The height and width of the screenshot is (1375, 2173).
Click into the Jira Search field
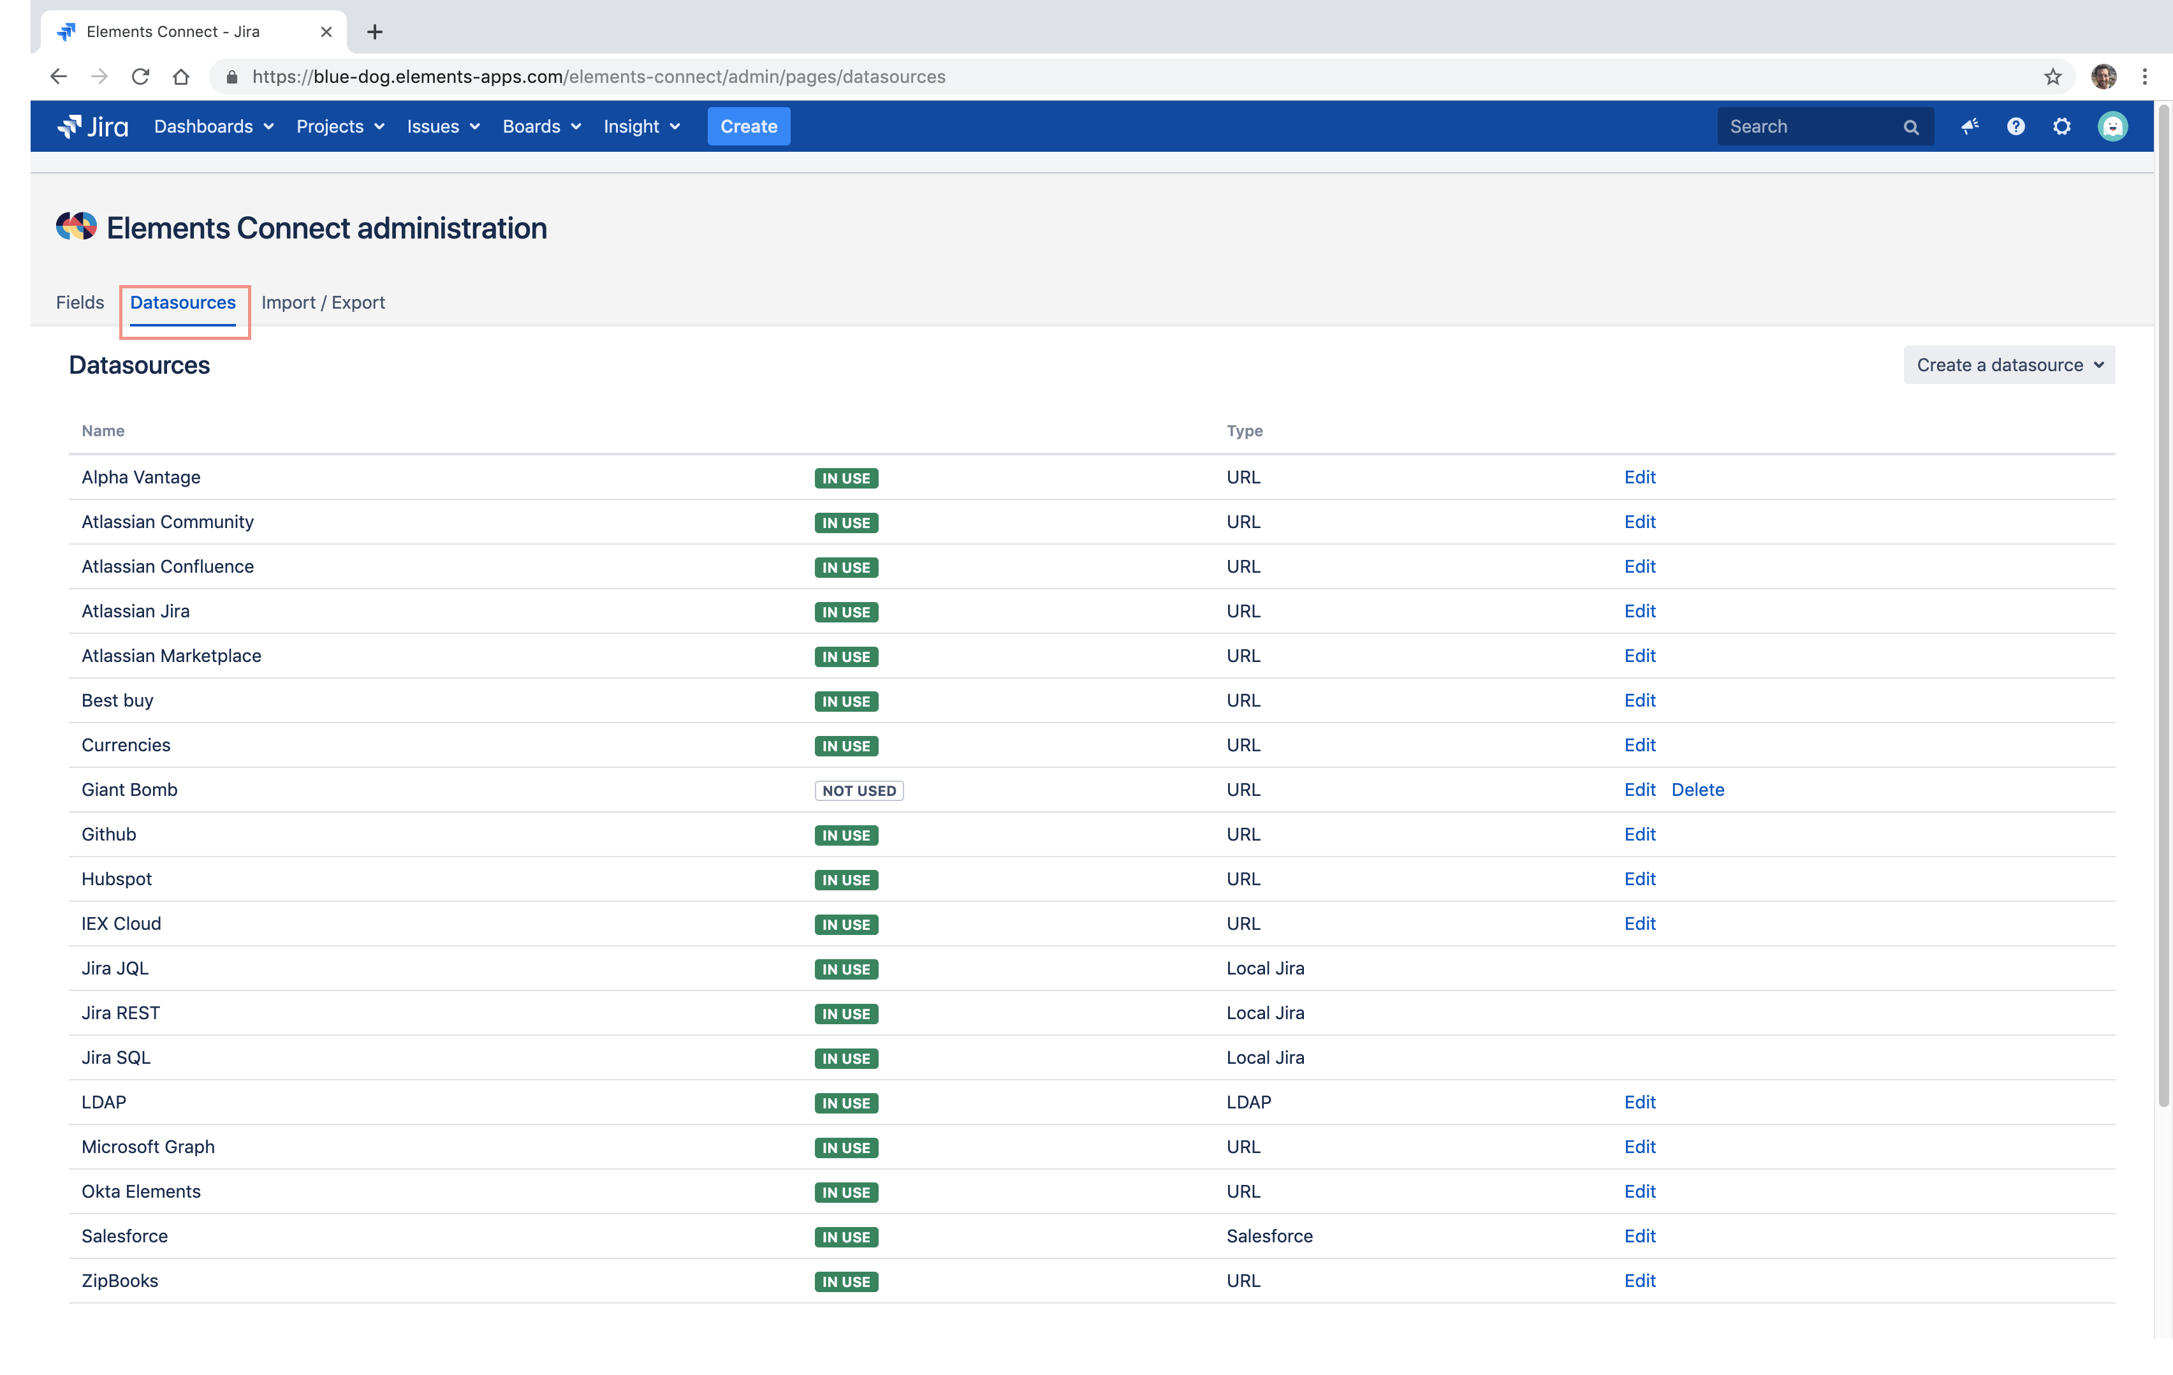[x=1810, y=126]
